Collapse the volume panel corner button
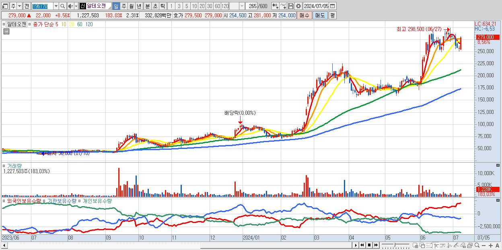 tap(498, 165)
